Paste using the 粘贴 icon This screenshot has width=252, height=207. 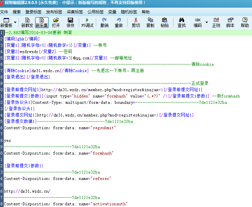click(164, 23)
